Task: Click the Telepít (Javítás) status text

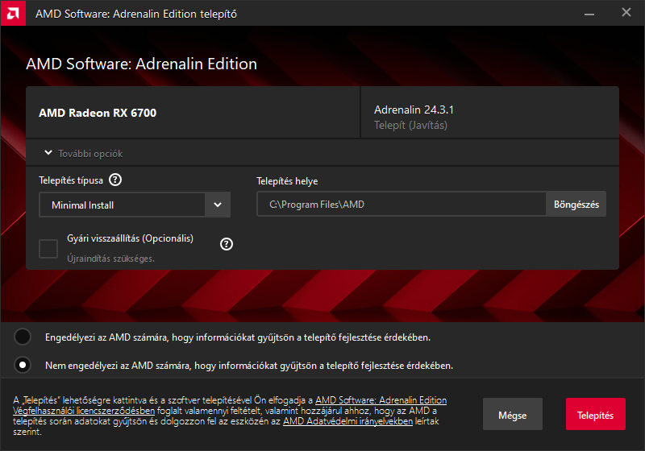Action: click(x=410, y=126)
